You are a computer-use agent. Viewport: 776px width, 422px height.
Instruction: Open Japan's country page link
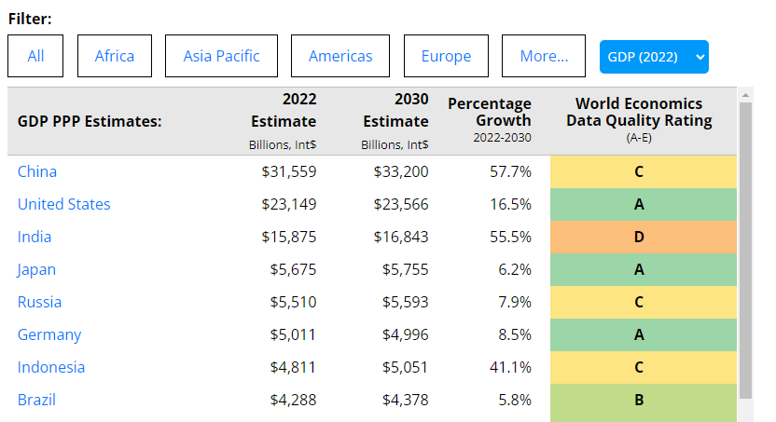(x=36, y=269)
